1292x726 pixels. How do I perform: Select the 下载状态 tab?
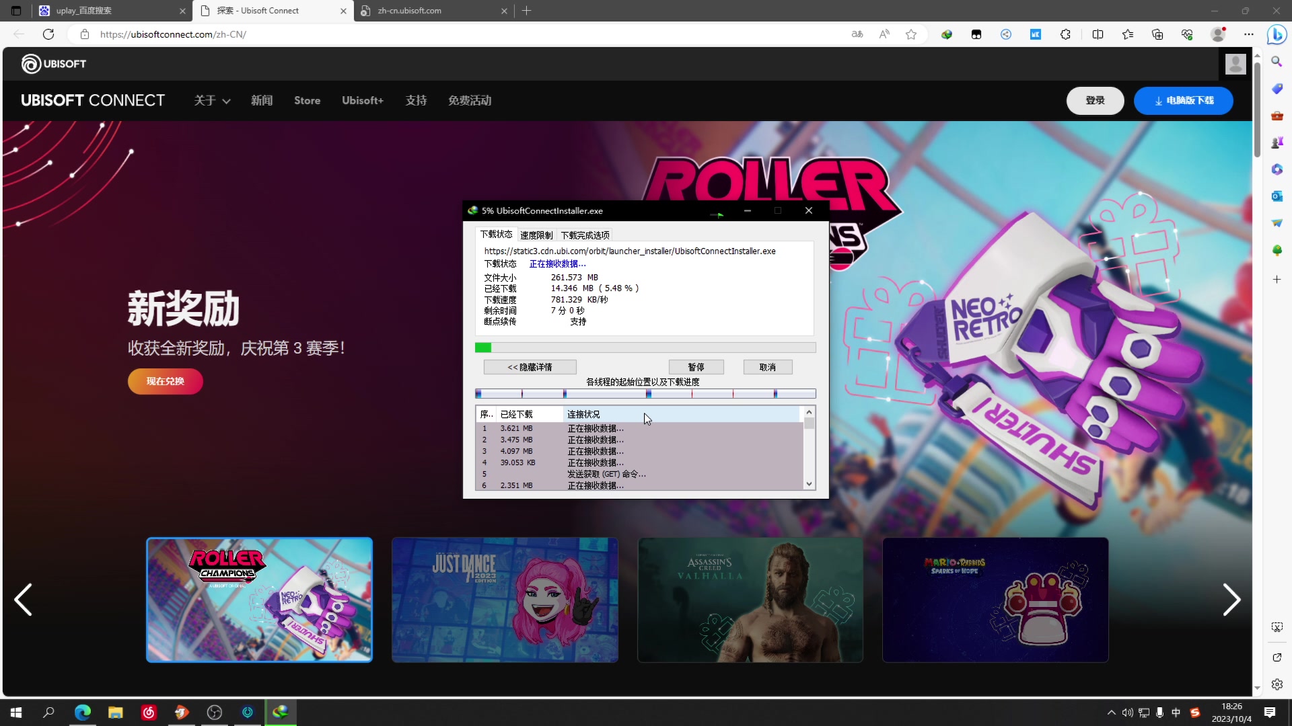coord(496,235)
